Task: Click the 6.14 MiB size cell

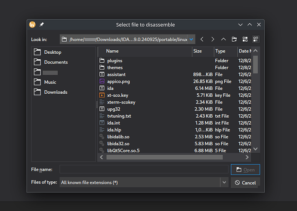Action: pos(204,88)
